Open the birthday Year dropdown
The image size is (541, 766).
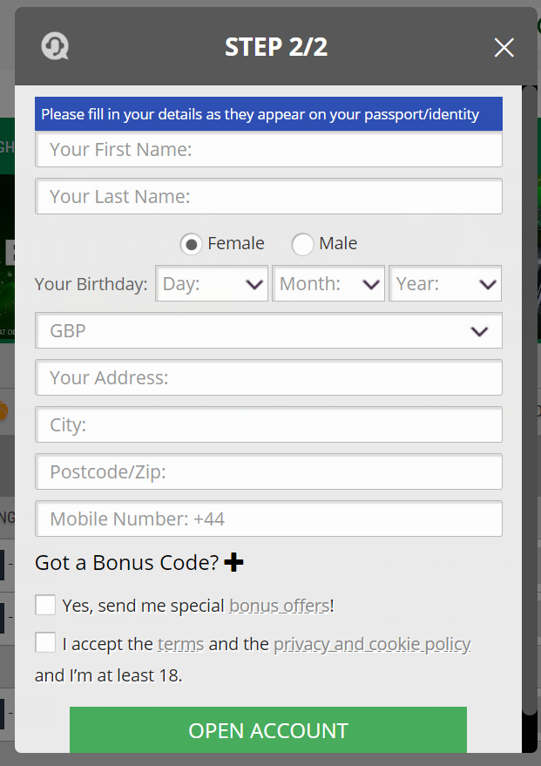click(x=445, y=283)
